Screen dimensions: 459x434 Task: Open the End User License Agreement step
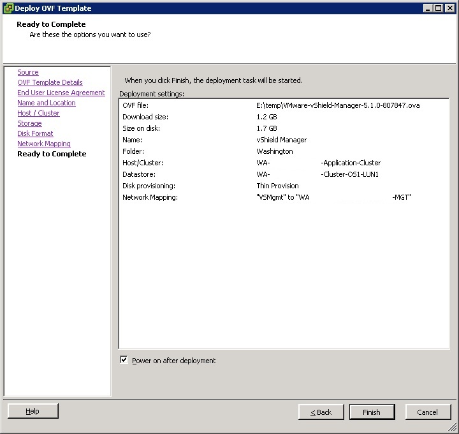coord(61,93)
